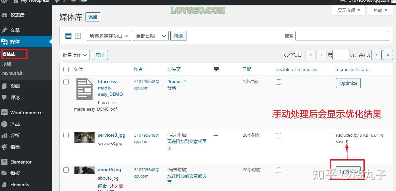
Task: Click the 筛选 filter button
Action: [178, 36]
